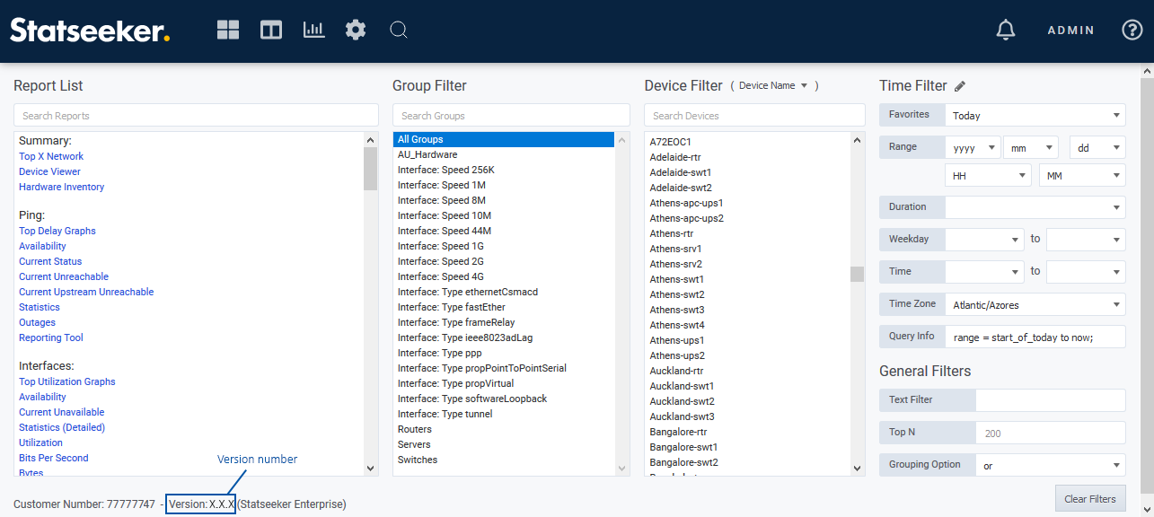1154x517 pixels.
Task: Click the Clear Filters button
Action: 1089,498
